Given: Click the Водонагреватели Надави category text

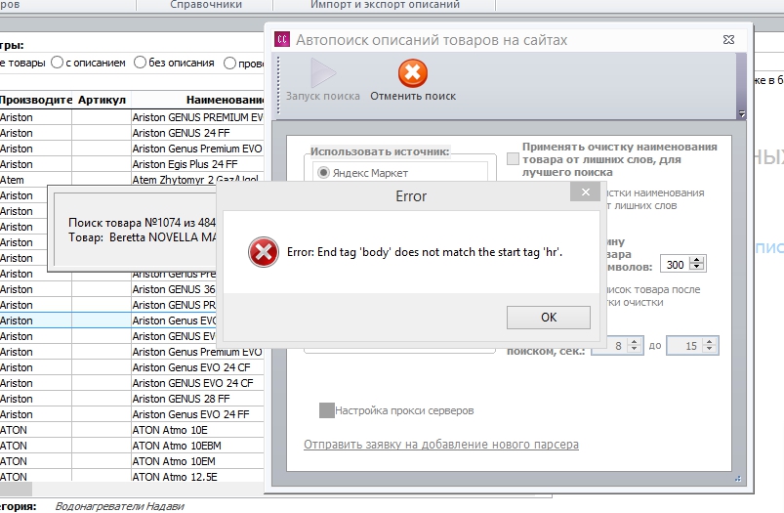Looking at the screenshot, I should (x=119, y=506).
